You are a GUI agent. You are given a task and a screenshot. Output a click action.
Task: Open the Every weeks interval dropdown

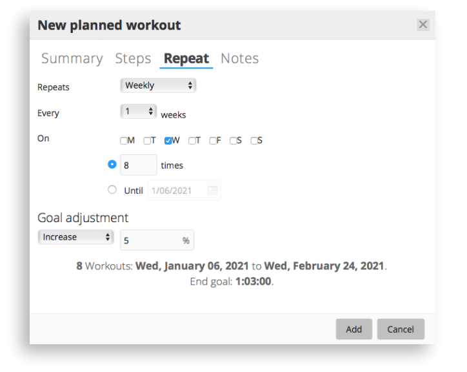coord(139,112)
